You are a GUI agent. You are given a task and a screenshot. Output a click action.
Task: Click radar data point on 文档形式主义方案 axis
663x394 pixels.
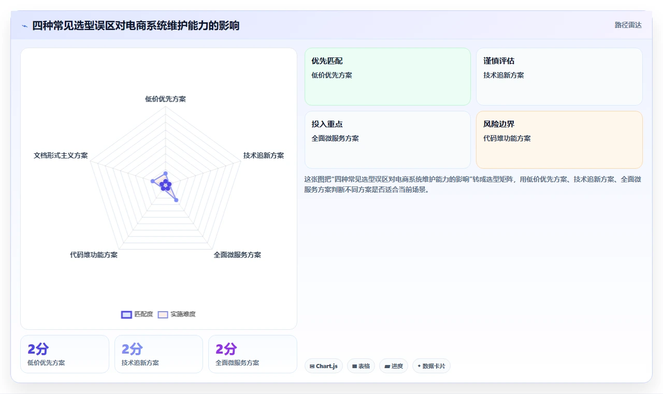click(152, 181)
